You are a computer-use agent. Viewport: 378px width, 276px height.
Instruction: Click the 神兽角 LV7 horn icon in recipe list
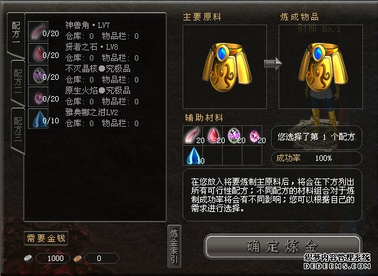point(38,31)
